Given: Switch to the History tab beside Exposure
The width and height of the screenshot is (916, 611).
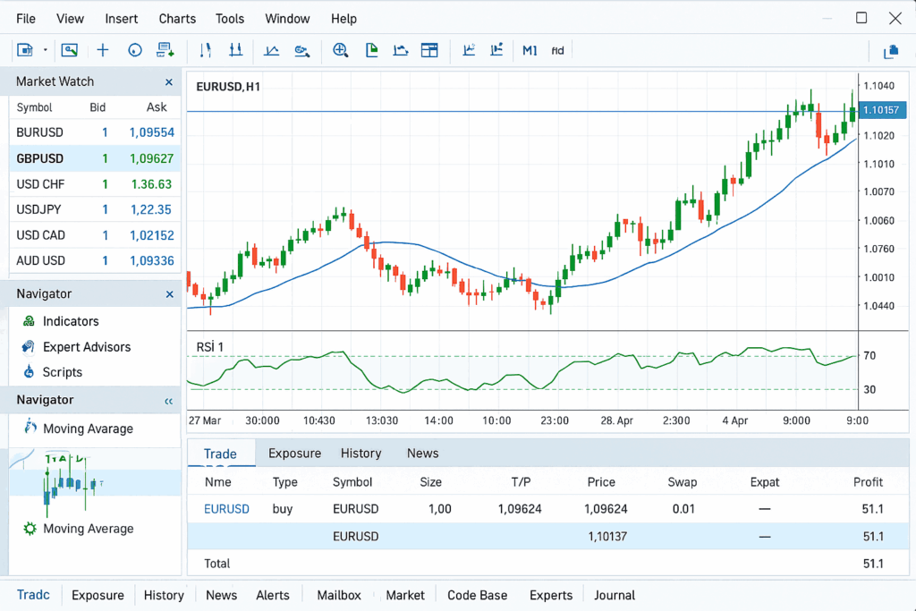Looking at the screenshot, I should [360, 453].
